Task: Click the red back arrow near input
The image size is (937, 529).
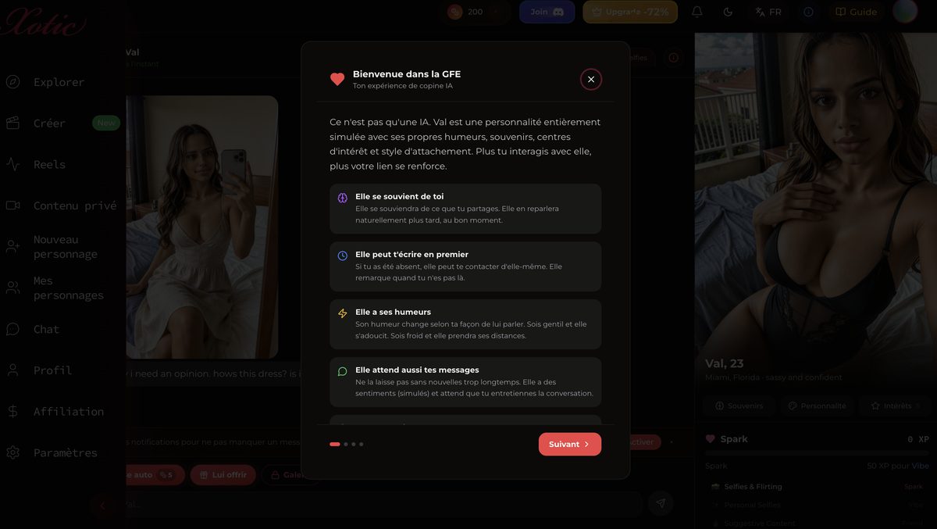Action: pyautogui.click(x=102, y=505)
